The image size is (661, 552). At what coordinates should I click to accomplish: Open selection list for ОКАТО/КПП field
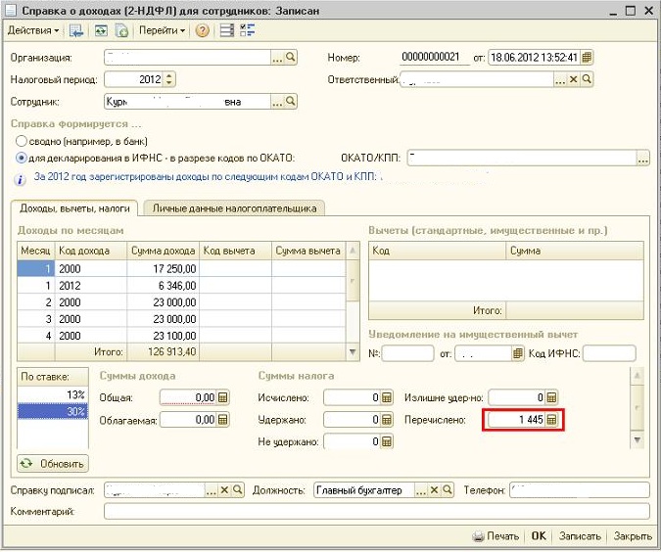pyautogui.click(x=642, y=157)
